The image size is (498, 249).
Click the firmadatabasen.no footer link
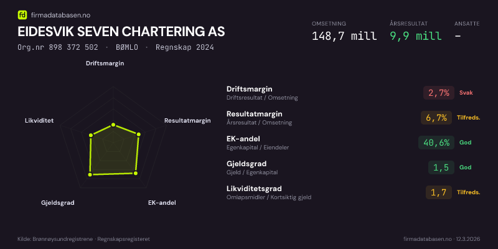427,239
